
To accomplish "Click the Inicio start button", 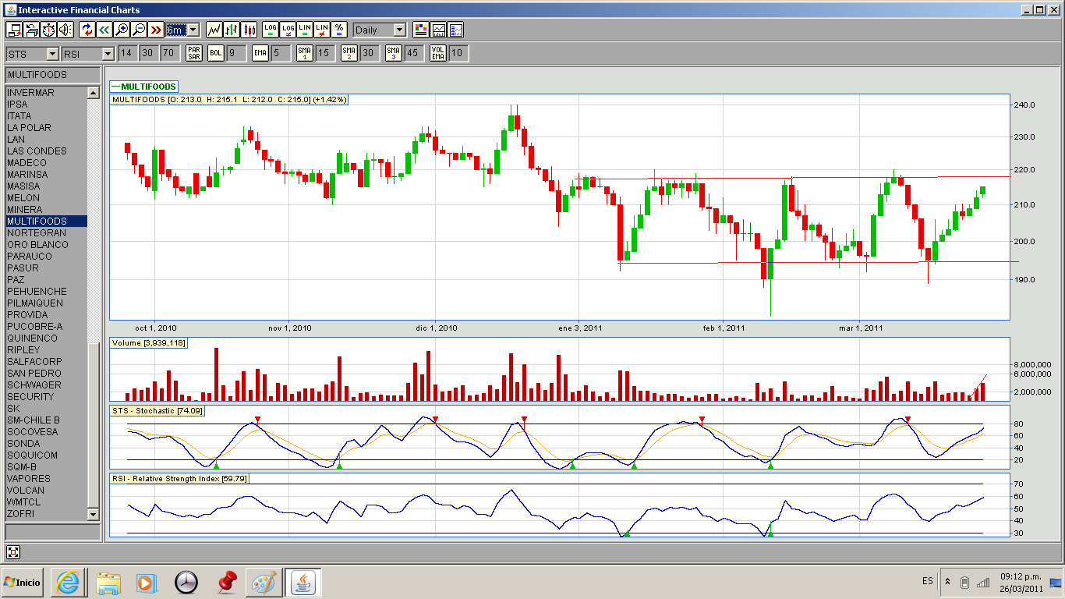I will point(23,582).
